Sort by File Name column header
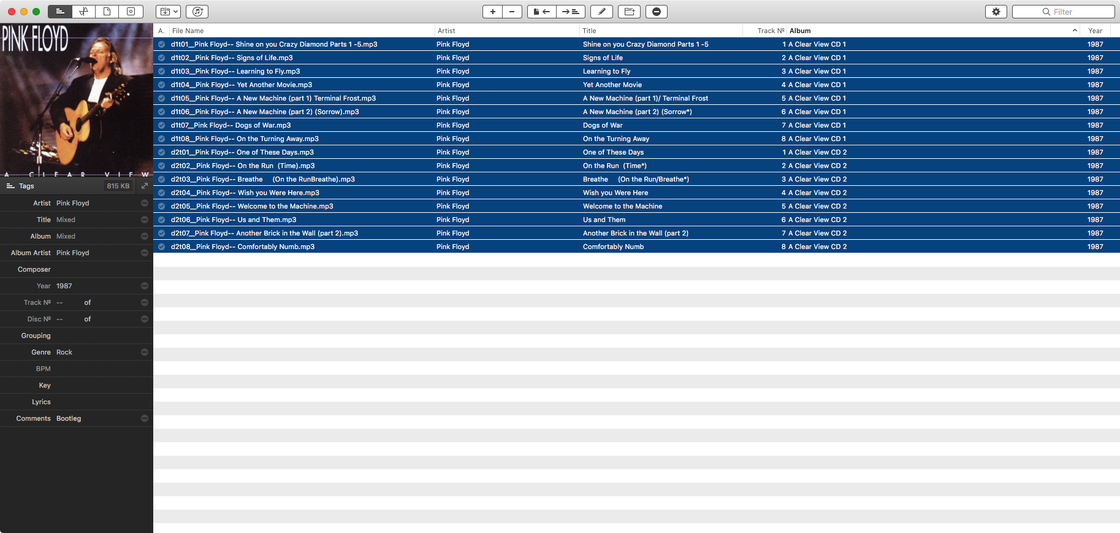The width and height of the screenshot is (1120, 533). (x=302, y=31)
